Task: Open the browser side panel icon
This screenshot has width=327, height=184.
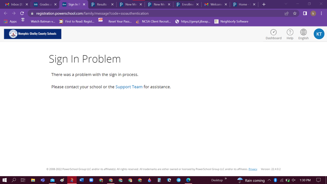Action: coord(305,13)
